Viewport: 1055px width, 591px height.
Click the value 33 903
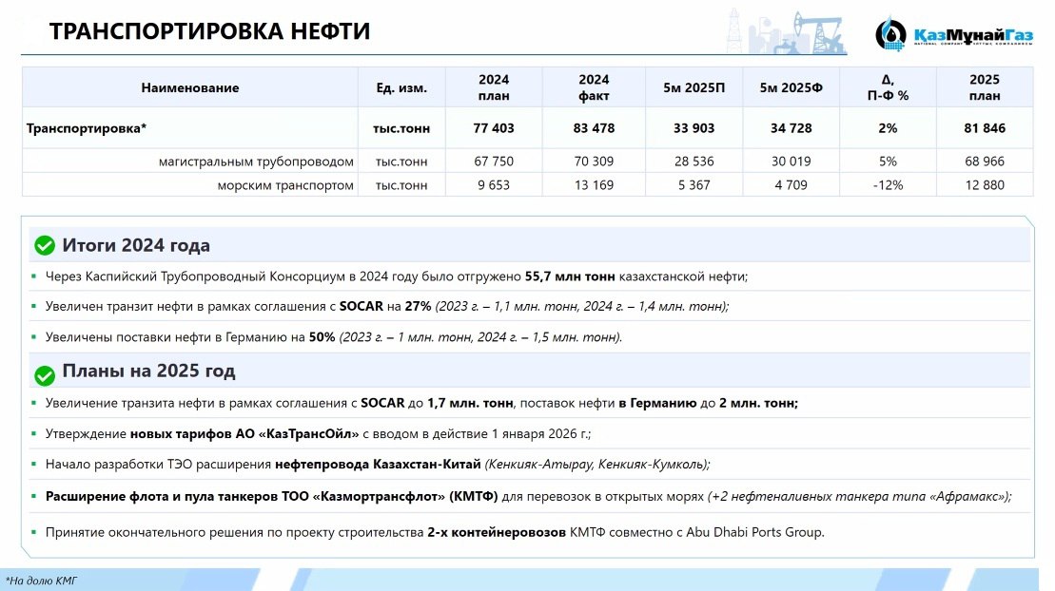point(694,127)
